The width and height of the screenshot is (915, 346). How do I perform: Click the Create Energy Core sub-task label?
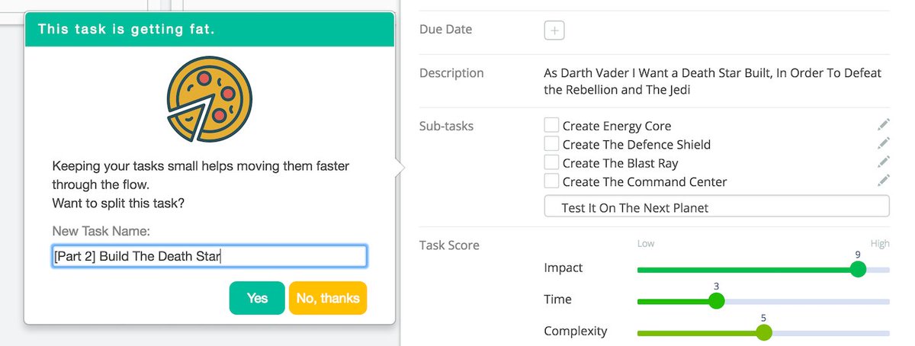[x=617, y=127]
